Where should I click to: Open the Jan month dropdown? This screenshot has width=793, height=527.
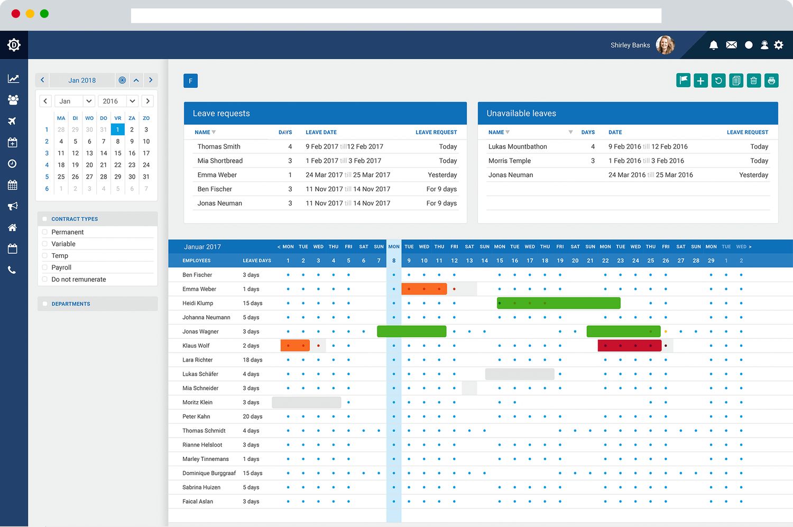[x=75, y=101]
